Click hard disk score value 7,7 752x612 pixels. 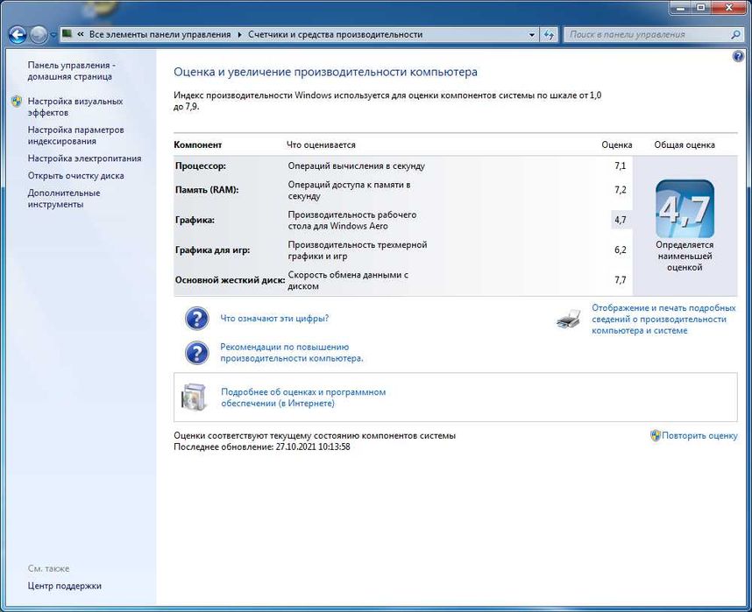[x=621, y=280]
